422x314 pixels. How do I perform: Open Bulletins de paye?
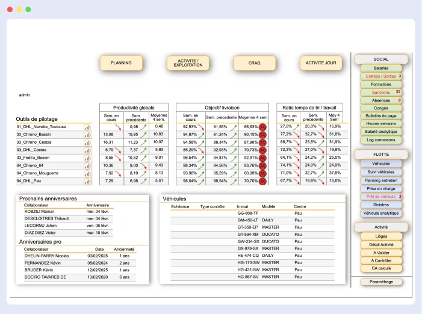tap(380, 115)
